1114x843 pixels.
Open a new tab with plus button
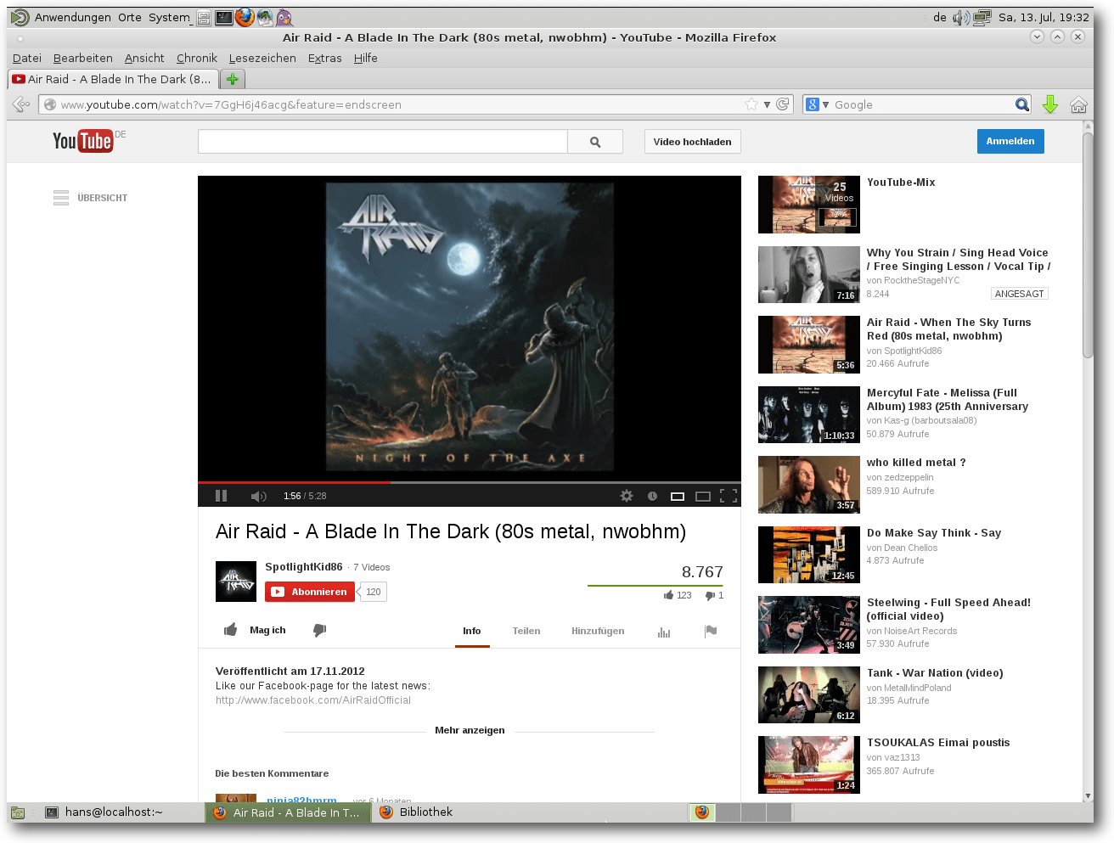coord(232,79)
